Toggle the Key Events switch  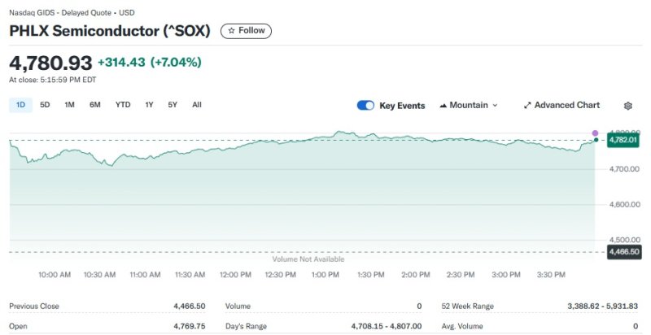(365, 106)
